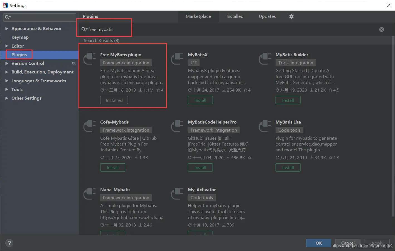Click the MyBatis Lite plugin icon
This screenshot has width=395, height=251.
[x=265, y=126]
